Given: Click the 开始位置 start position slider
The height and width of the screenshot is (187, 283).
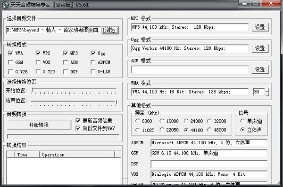Looking at the screenshot, I should [x=74, y=91].
